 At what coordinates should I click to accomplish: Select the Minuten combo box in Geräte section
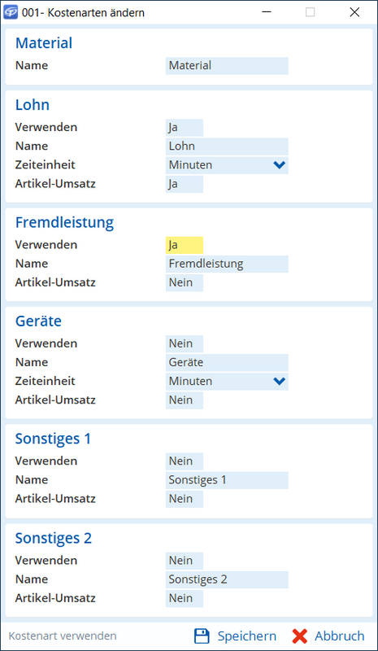click(227, 381)
